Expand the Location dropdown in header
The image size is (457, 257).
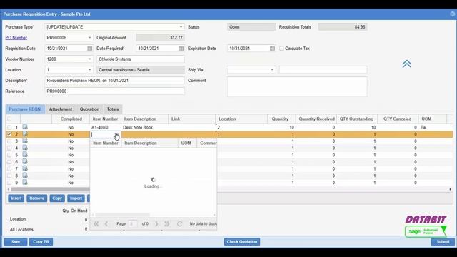coord(89,70)
